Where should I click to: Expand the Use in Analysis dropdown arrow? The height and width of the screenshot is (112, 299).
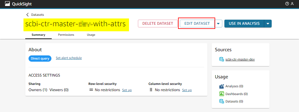click(x=268, y=24)
